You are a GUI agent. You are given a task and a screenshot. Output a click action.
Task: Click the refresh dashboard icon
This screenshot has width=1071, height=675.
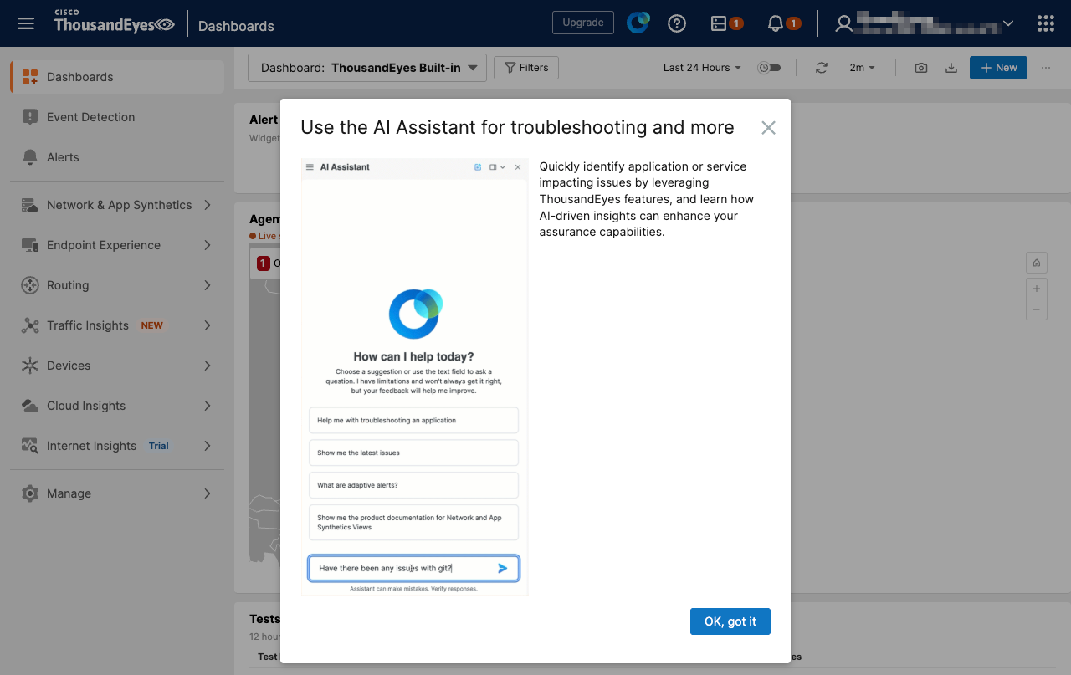pos(822,68)
